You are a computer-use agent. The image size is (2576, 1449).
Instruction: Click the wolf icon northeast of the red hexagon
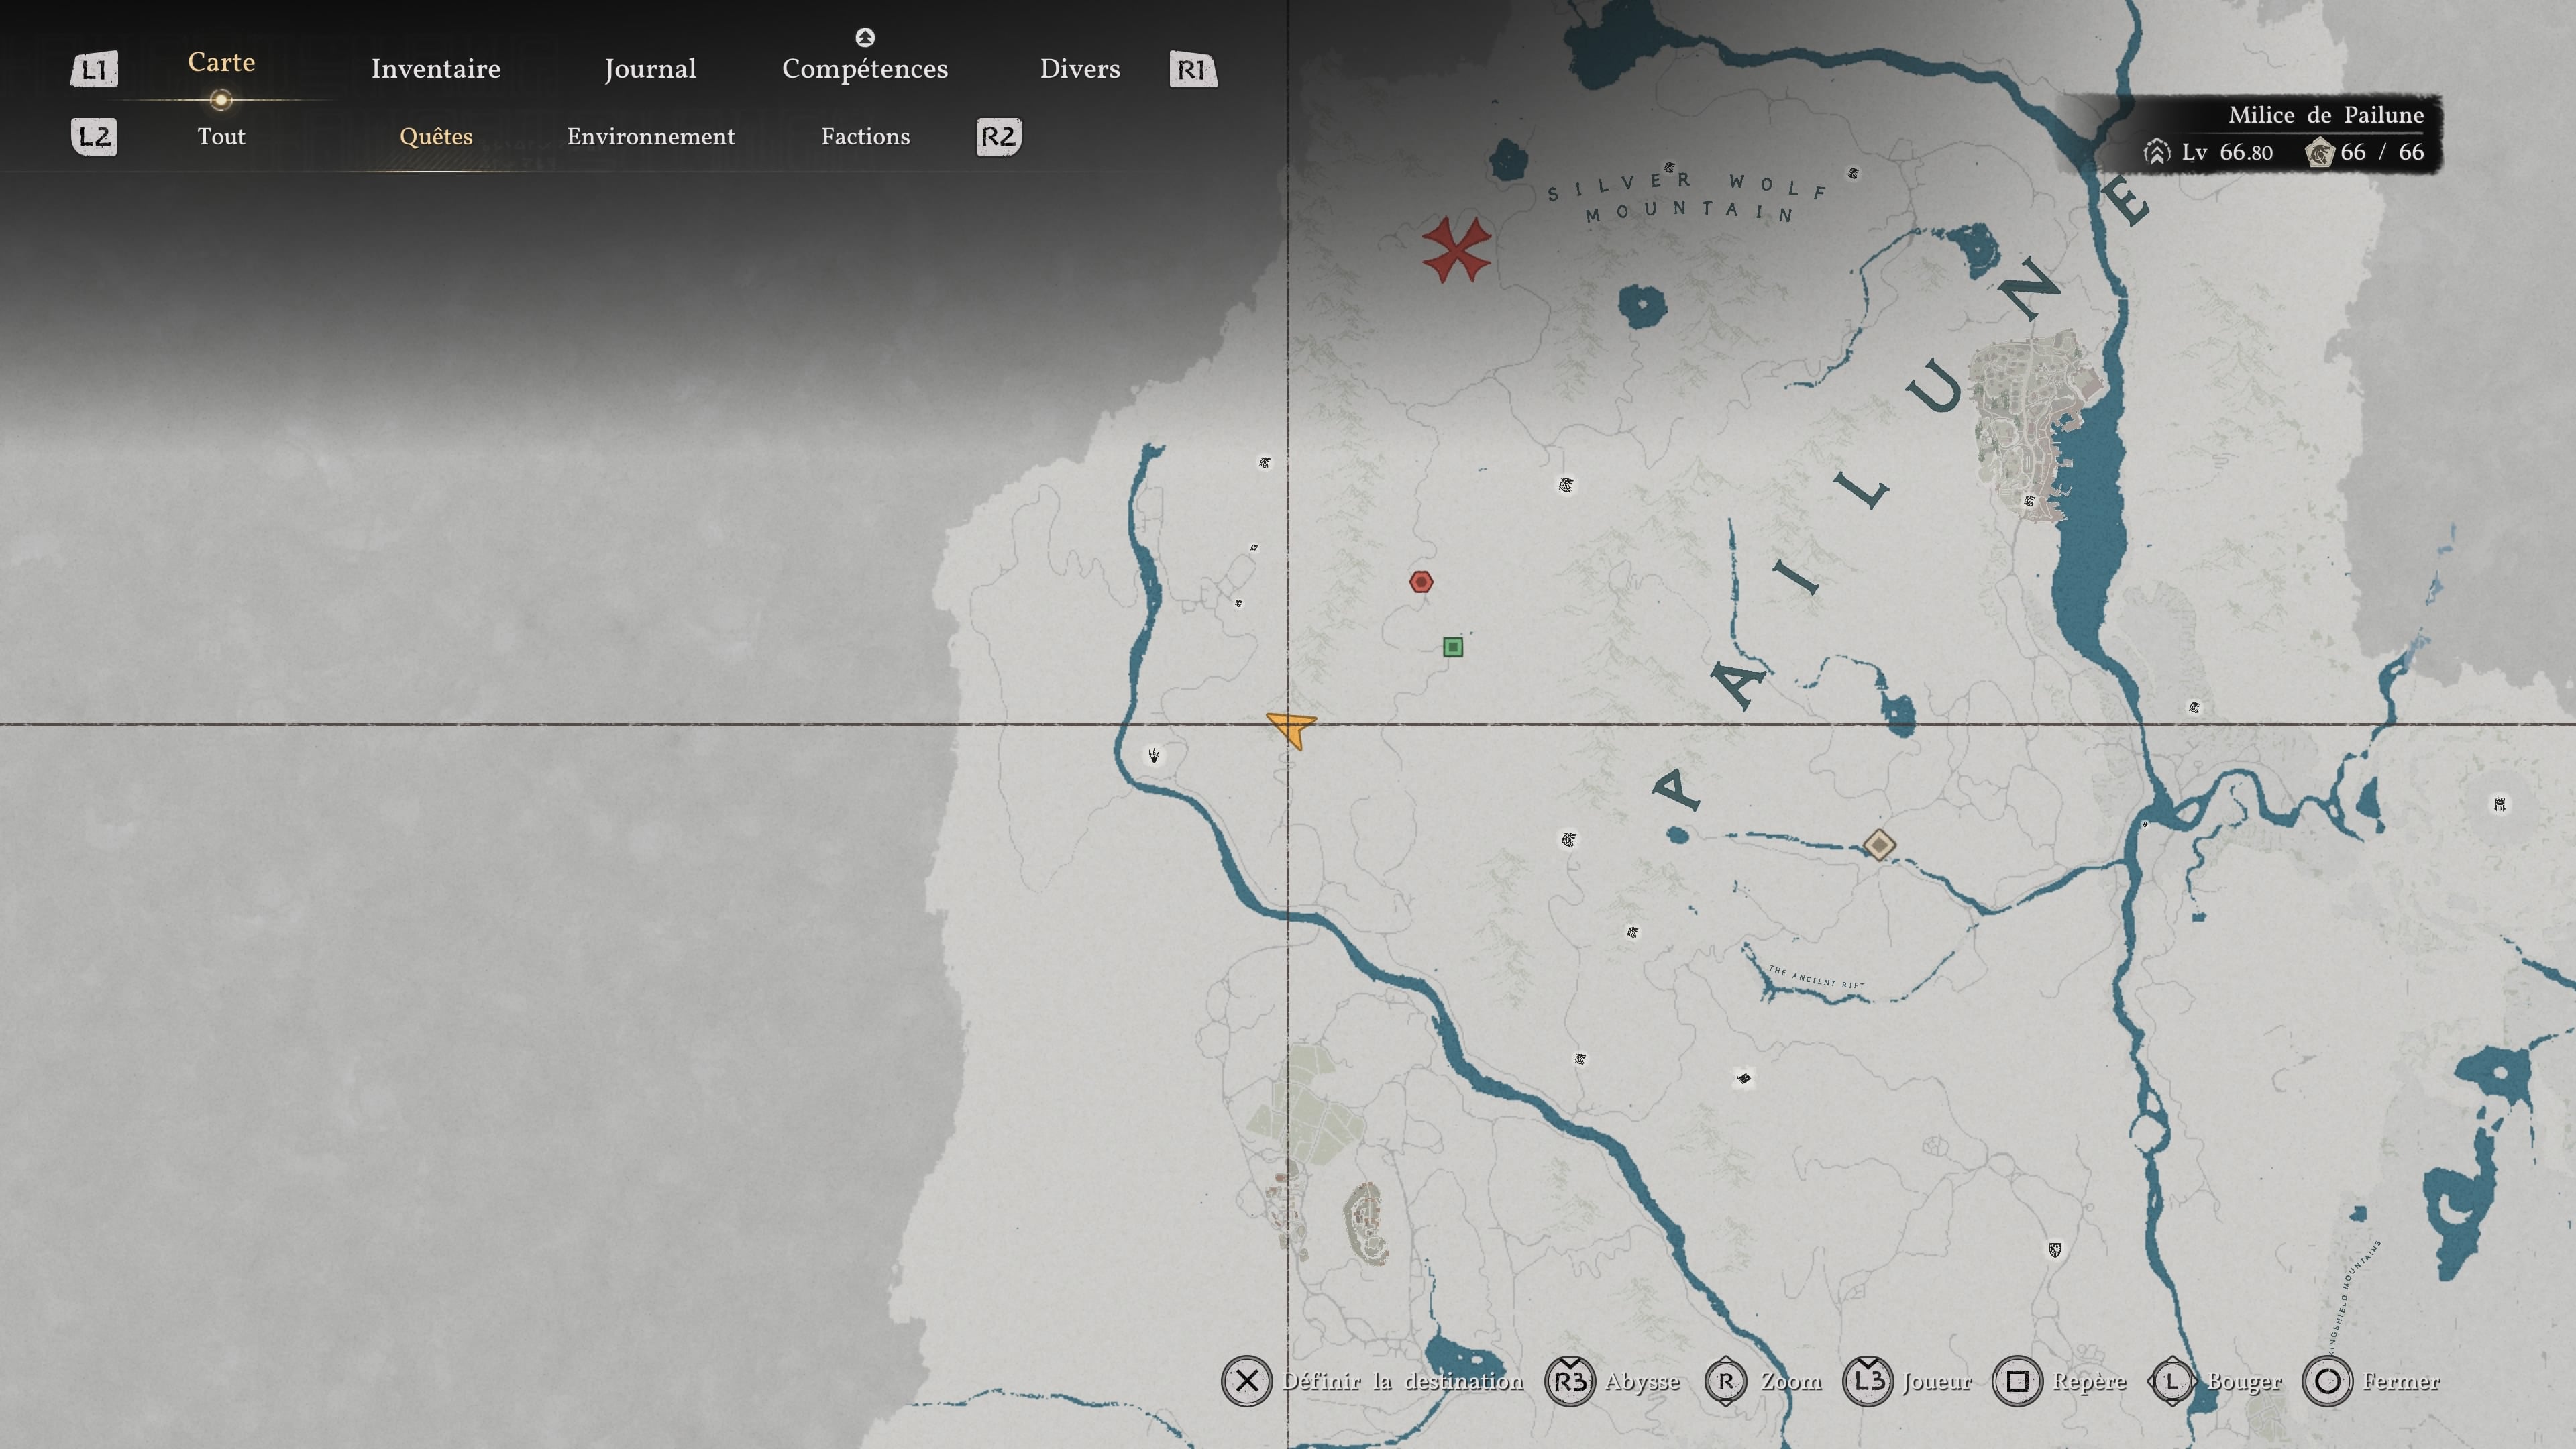pyautogui.click(x=1566, y=486)
